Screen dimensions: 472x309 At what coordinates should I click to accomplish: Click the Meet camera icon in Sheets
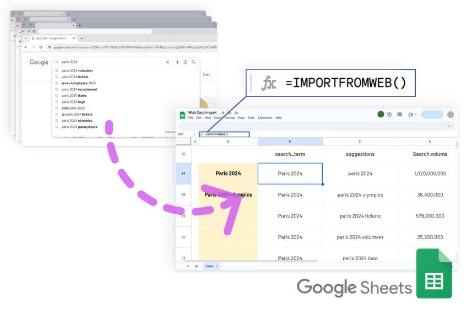pyautogui.click(x=411, y=115)
